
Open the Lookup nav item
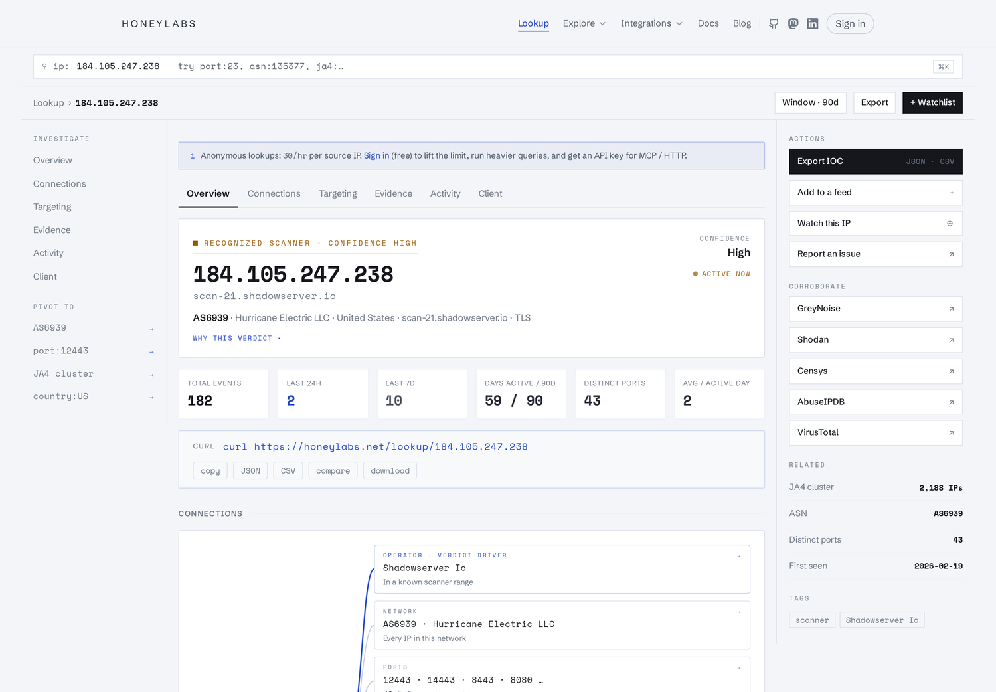pos(533,23)
